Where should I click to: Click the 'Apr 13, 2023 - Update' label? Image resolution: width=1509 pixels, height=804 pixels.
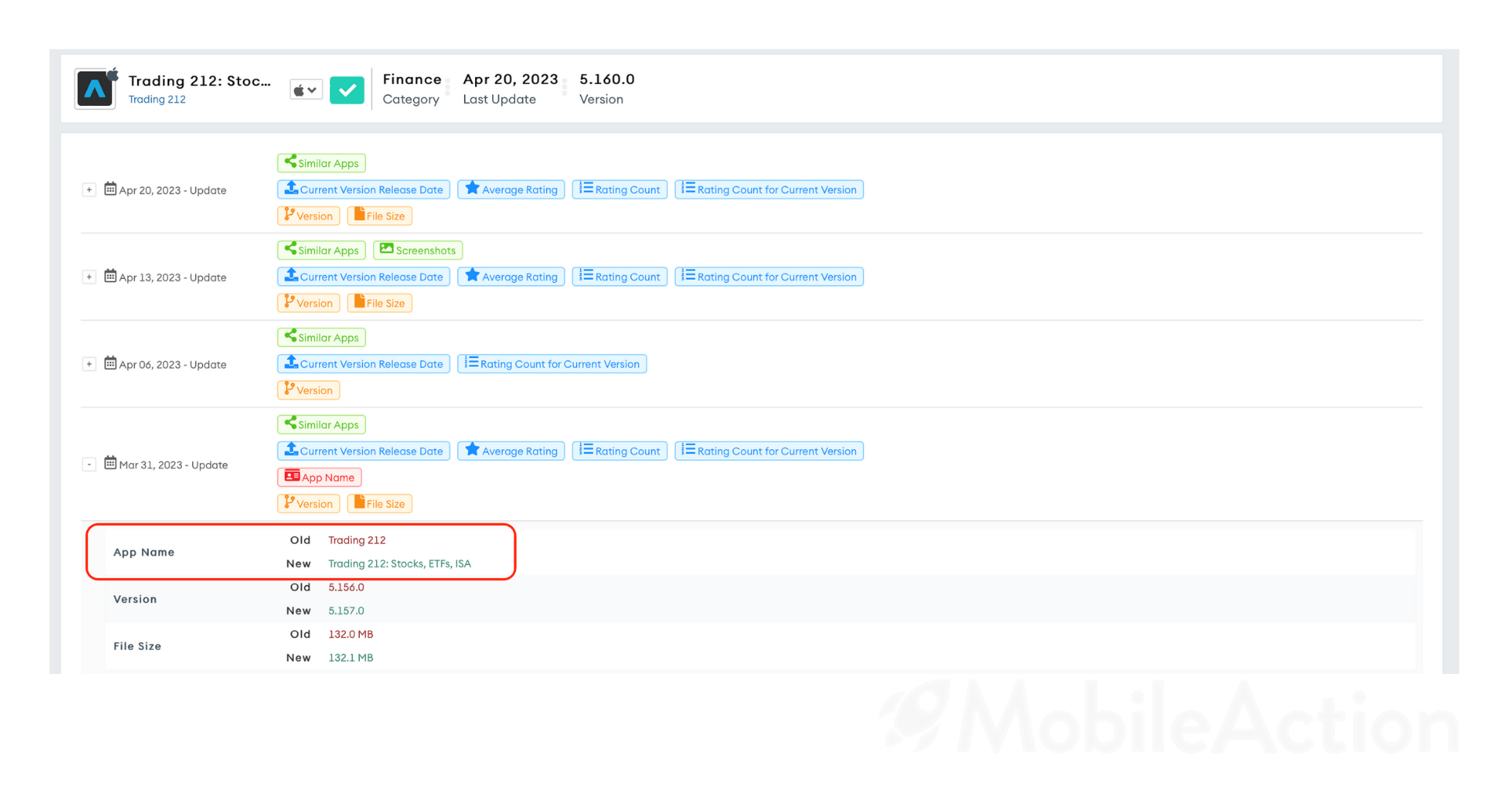[x=172, y=277]
